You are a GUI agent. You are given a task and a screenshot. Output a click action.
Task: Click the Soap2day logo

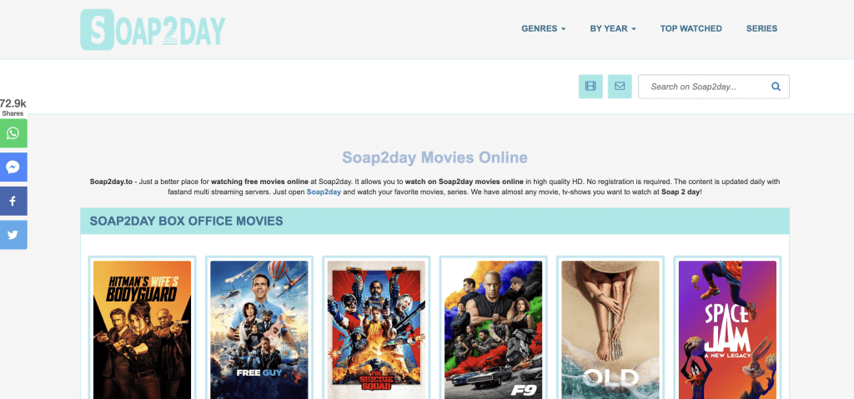(153, 29)
